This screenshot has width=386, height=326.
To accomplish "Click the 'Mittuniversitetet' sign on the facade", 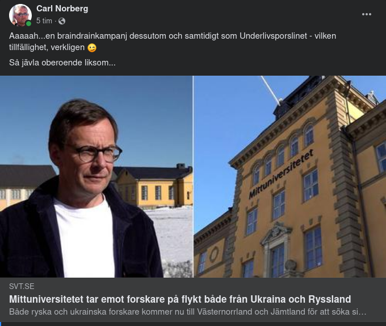I will pos(281,174).
